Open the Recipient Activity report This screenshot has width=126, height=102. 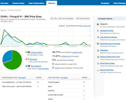click(x=107, y=31)
